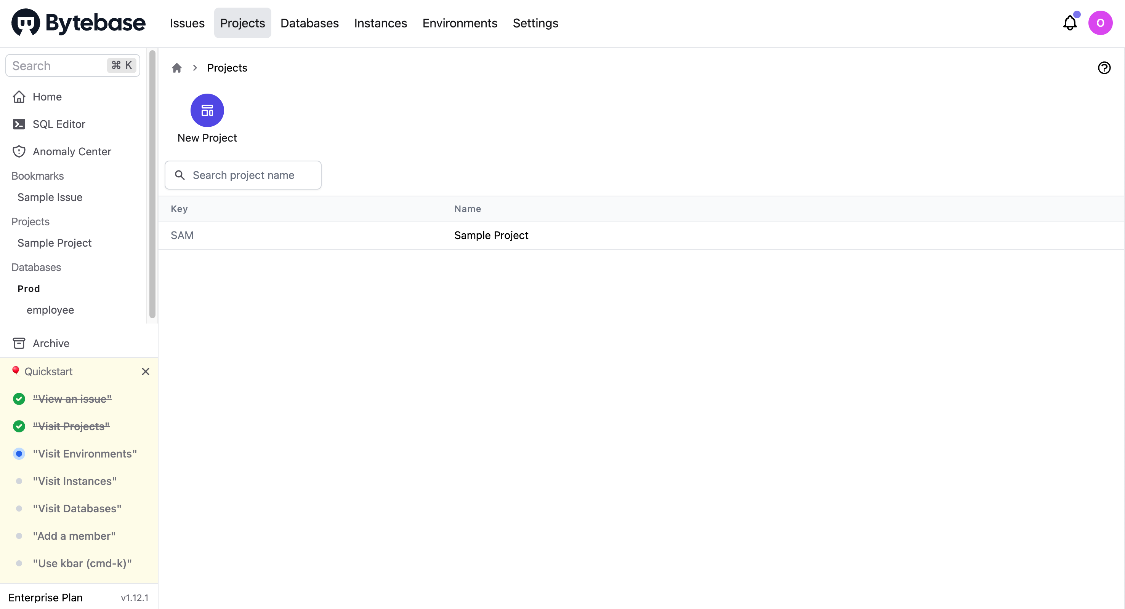1125x609 pixels.
Task: Select the employee database under Prod
Action: pos(50,310)
